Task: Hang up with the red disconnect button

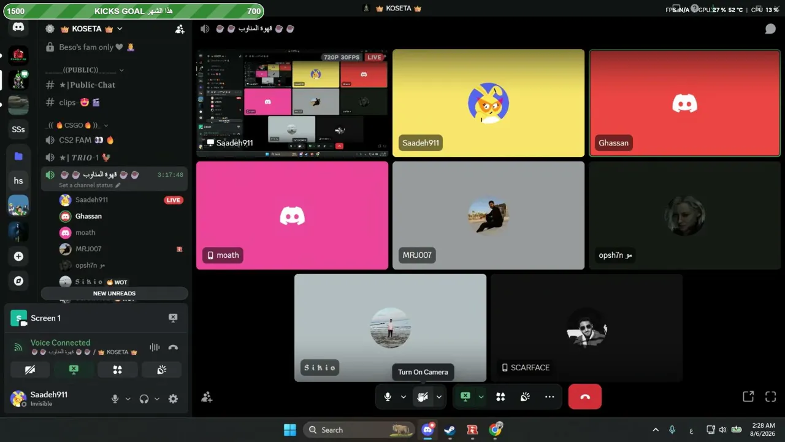Action: [x=585, y=397]
